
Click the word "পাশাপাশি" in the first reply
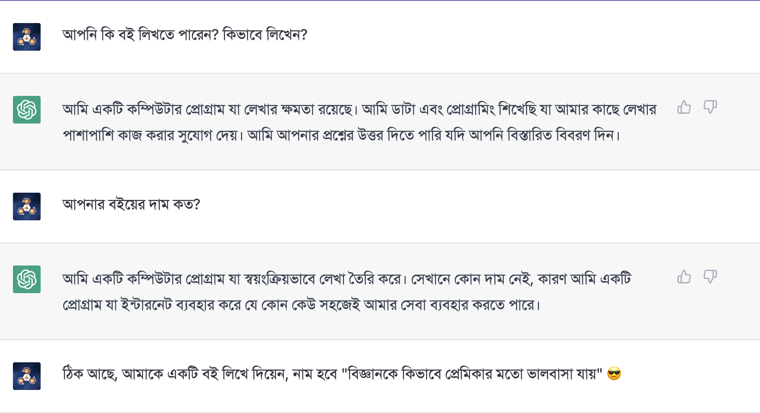tap(88, 136)
